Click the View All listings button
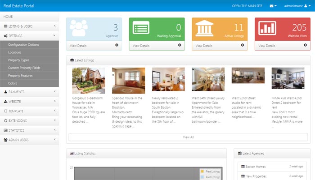Screen dimensions: 315x180 pos(188,137)
